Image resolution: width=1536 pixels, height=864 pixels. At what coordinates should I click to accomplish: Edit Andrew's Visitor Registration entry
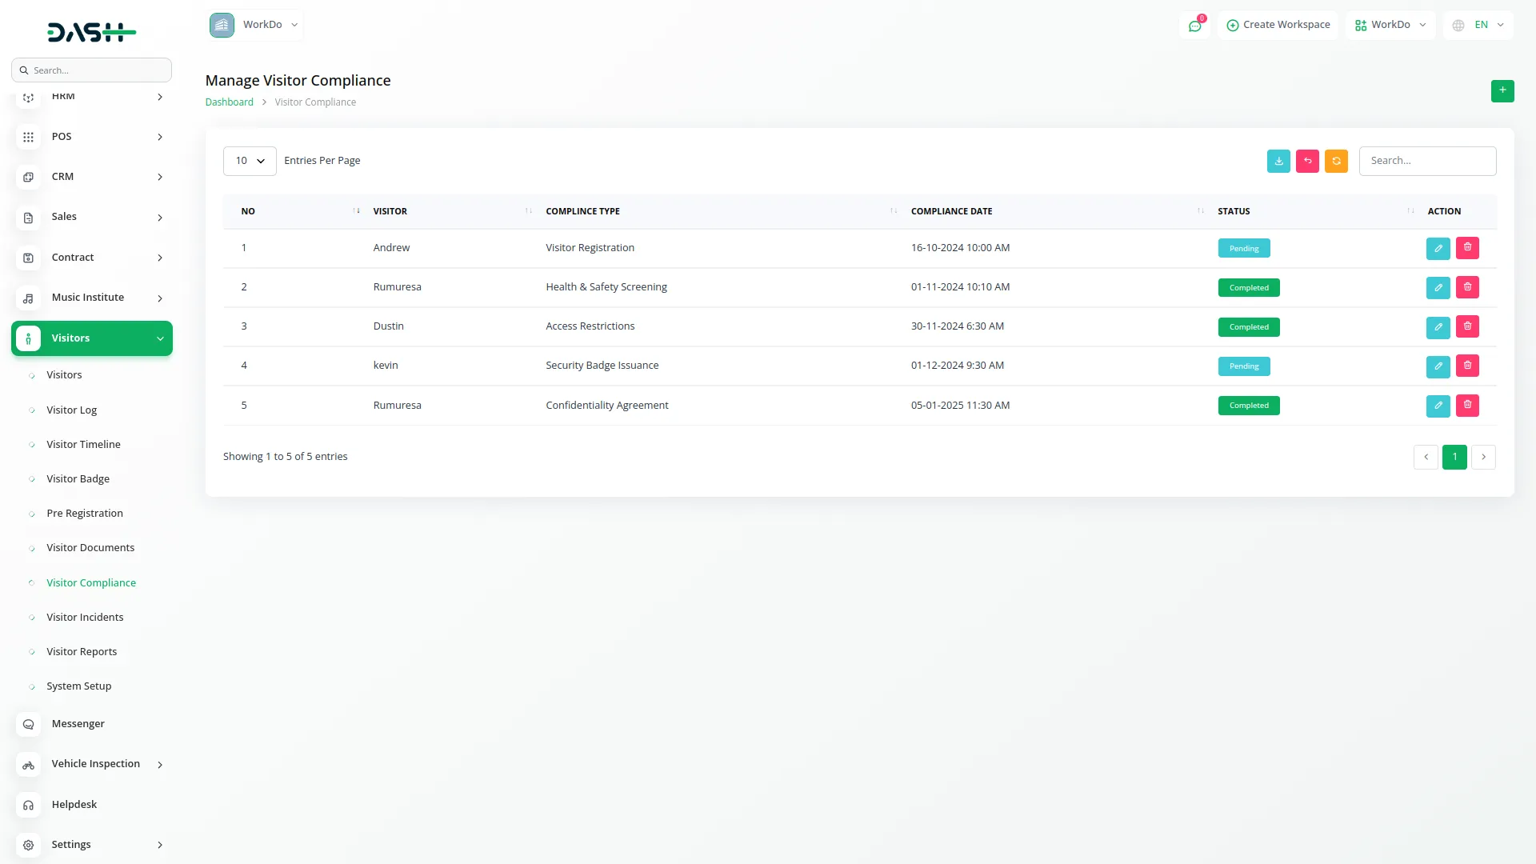click(1438, 248)
